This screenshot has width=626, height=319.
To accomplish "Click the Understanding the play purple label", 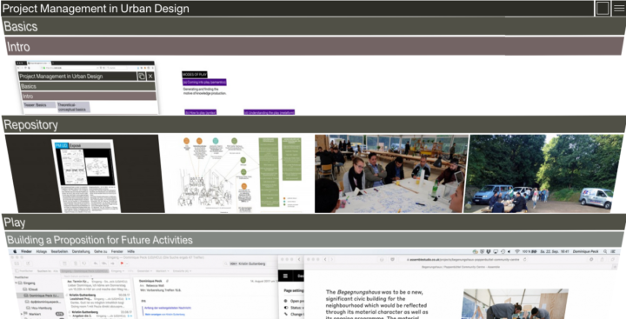I will tap(269, 112).
